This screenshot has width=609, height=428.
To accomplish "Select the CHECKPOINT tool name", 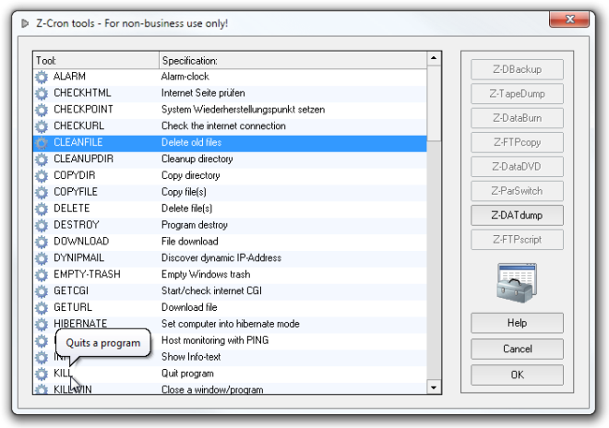I will 83,110.
